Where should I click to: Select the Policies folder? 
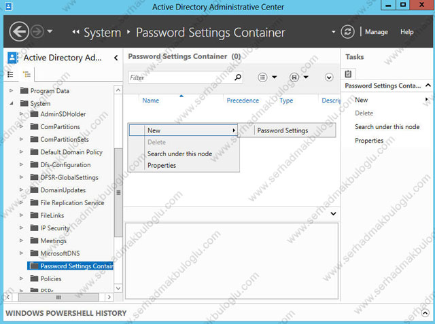[46, 278]
